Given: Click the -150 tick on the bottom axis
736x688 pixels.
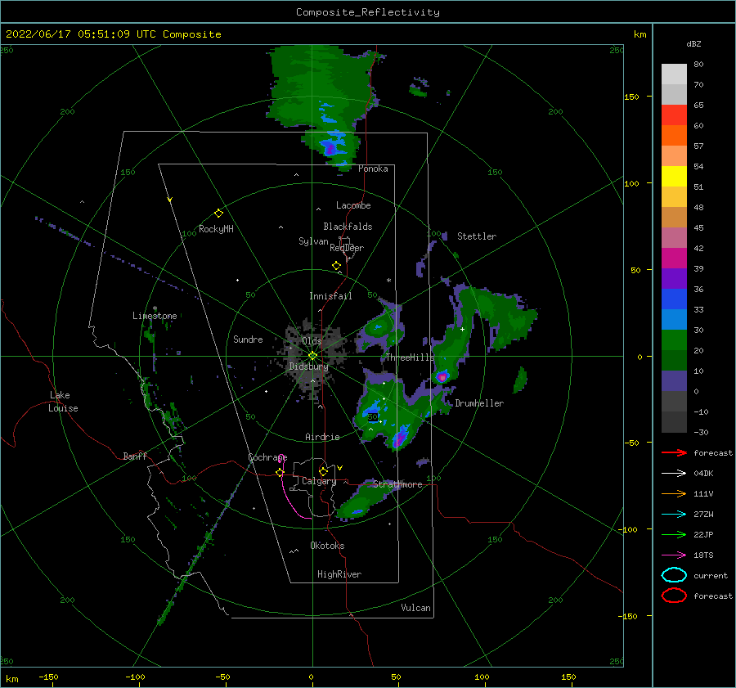Looking at the screenshot, I should click(x=48, y=677).
